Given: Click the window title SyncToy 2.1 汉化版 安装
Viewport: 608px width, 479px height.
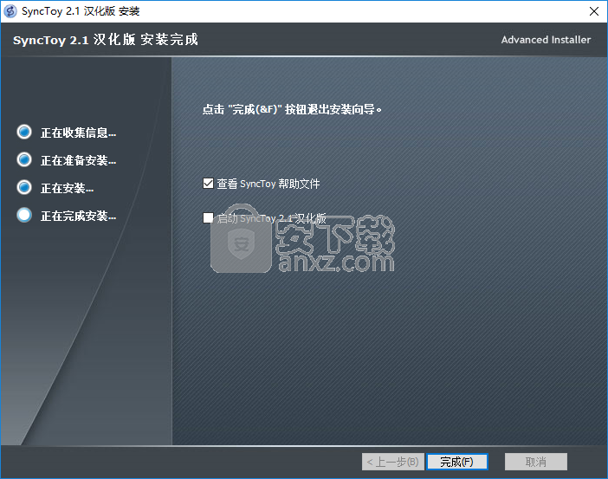Looking at the screenshot, I should pyautogui.click(x=81, y=11).
